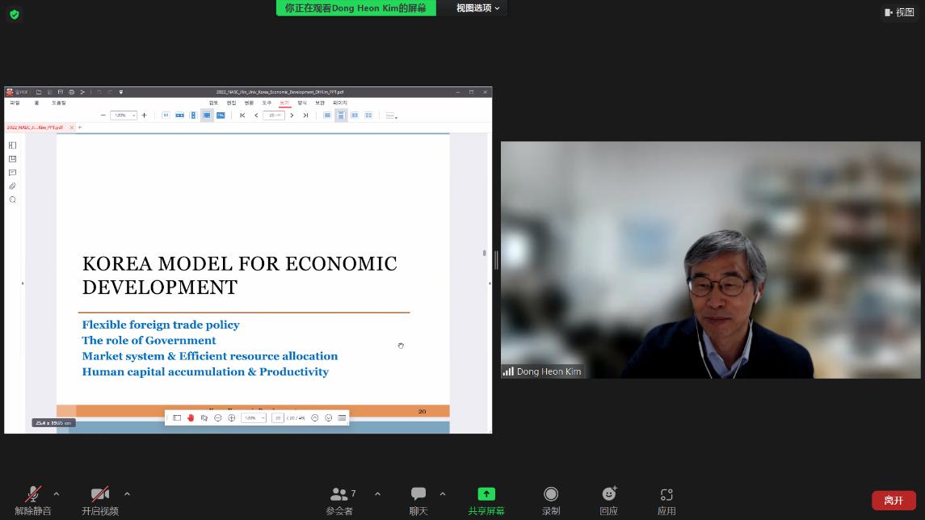The image size is (925, 520).
Task: Expand the 视图选项 view options dropdown
Action: click(477, 8)
